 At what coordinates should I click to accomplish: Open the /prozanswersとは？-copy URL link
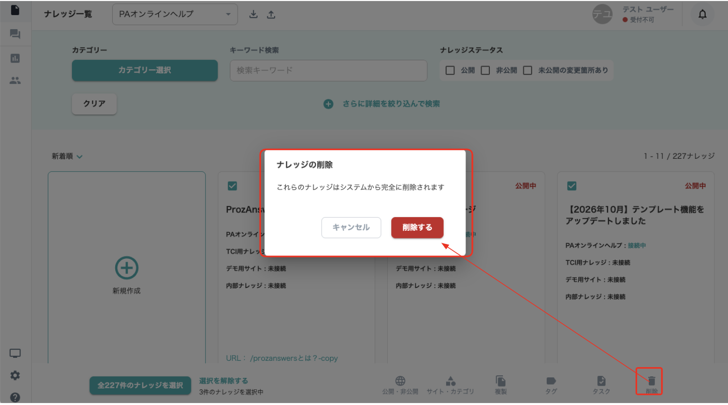pyautogui.click(x=294, y=358)
